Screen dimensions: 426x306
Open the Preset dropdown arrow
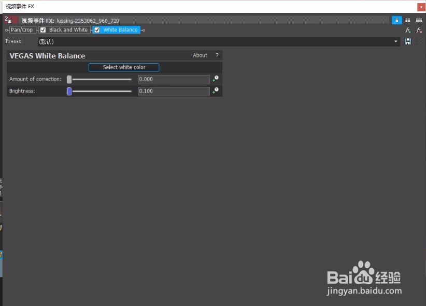coord(396,41)
